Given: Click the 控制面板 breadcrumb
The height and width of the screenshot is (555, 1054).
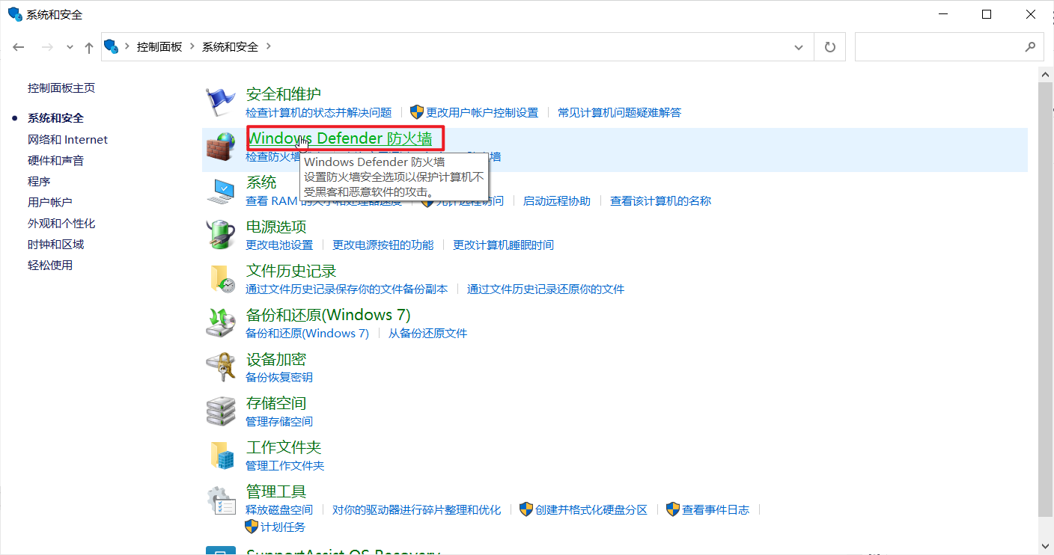Looking at the screenshot, I should 159,46.
